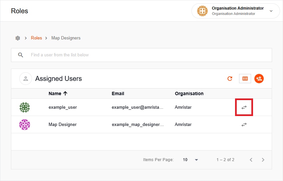Click the Organisation Administrator orange avatar
Image resolution: width=283 pixels, height=181 pixels.
coord(202,11)
